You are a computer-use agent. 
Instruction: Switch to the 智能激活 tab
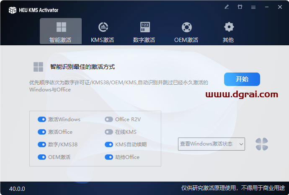coord(61,31)
